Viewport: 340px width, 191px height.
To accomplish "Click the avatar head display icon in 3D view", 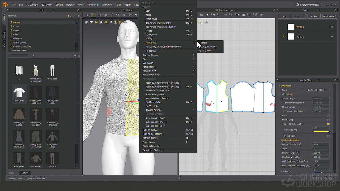I will click(116, 22).
